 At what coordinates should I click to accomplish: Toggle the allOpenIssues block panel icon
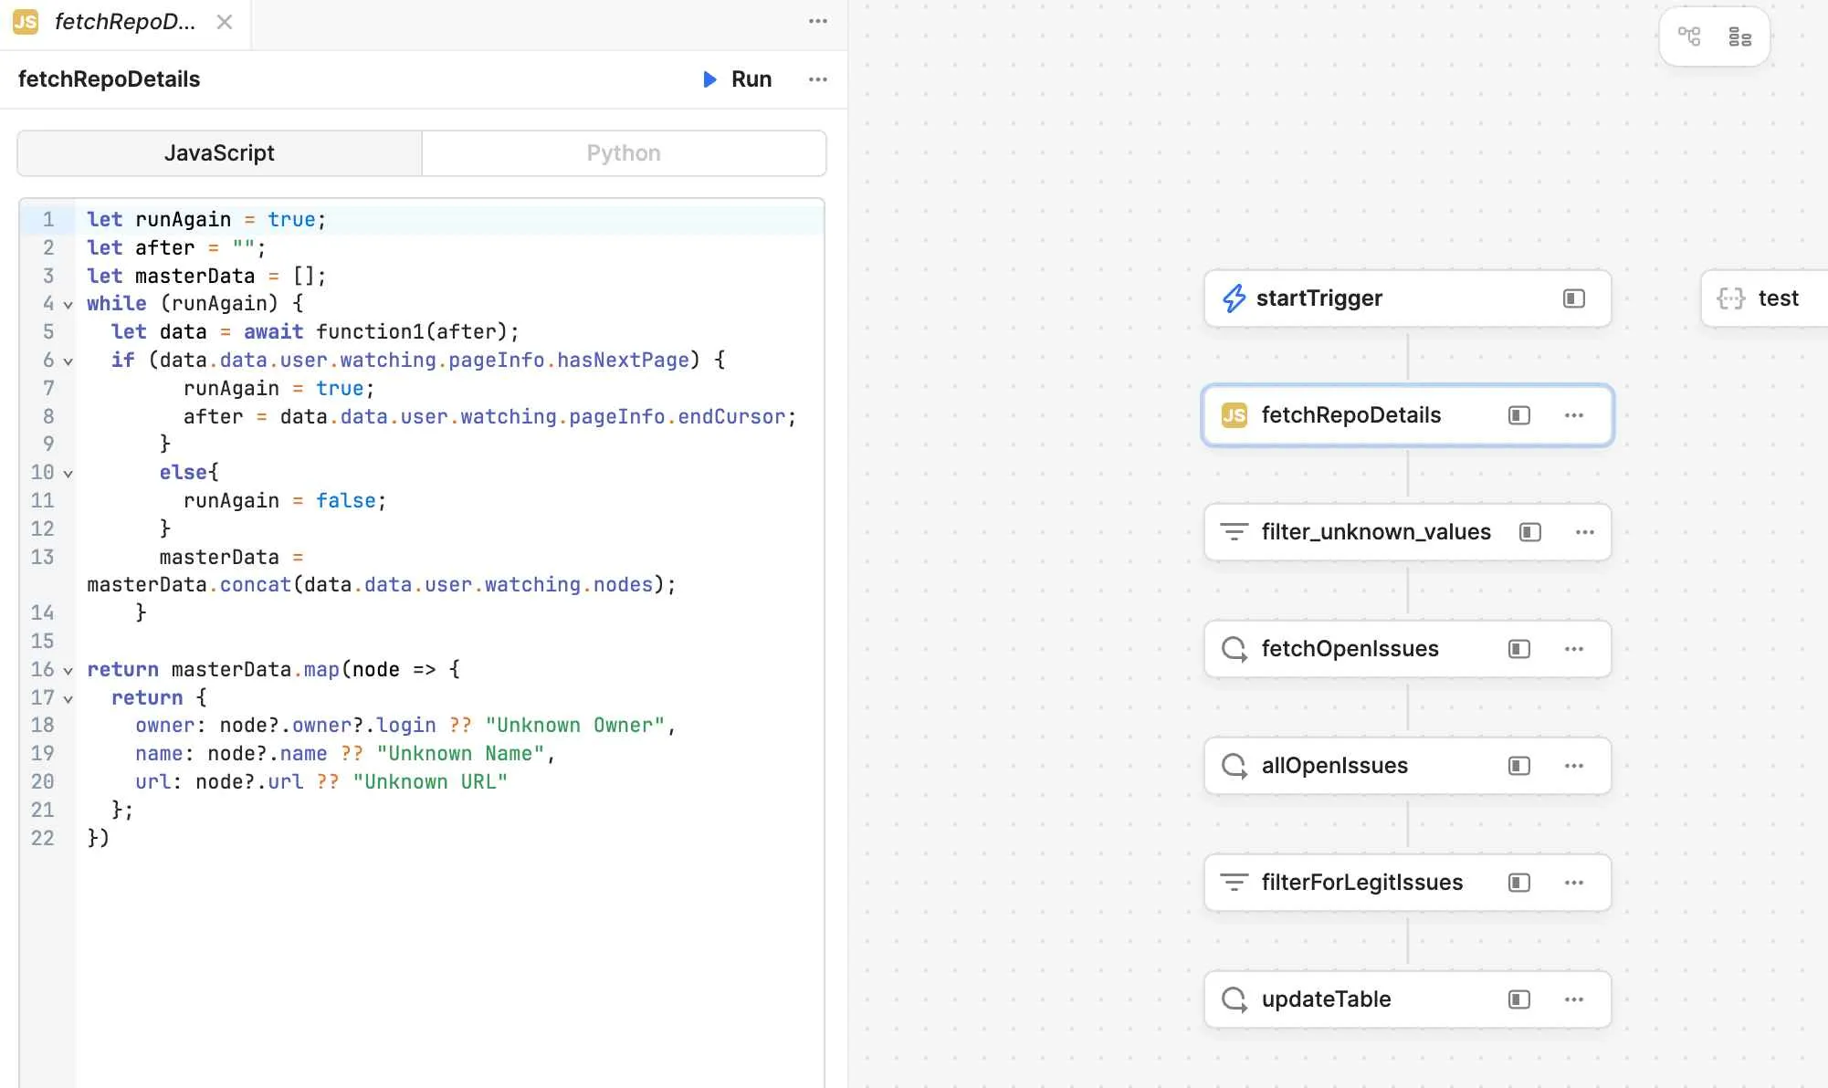click(x=1519, y=766)
